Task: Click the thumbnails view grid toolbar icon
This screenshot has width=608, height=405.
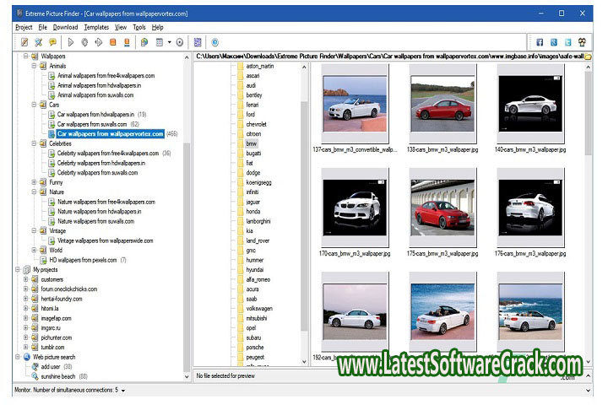Action: (160, 42)
